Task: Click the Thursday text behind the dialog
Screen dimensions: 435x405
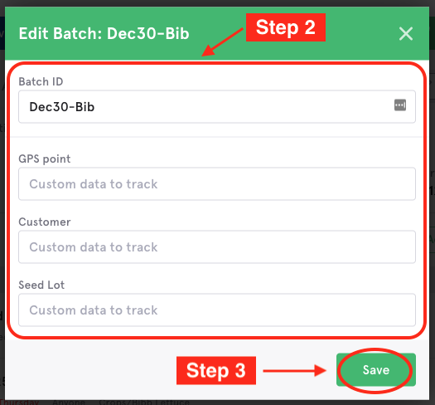Action: tap(19, 402)
